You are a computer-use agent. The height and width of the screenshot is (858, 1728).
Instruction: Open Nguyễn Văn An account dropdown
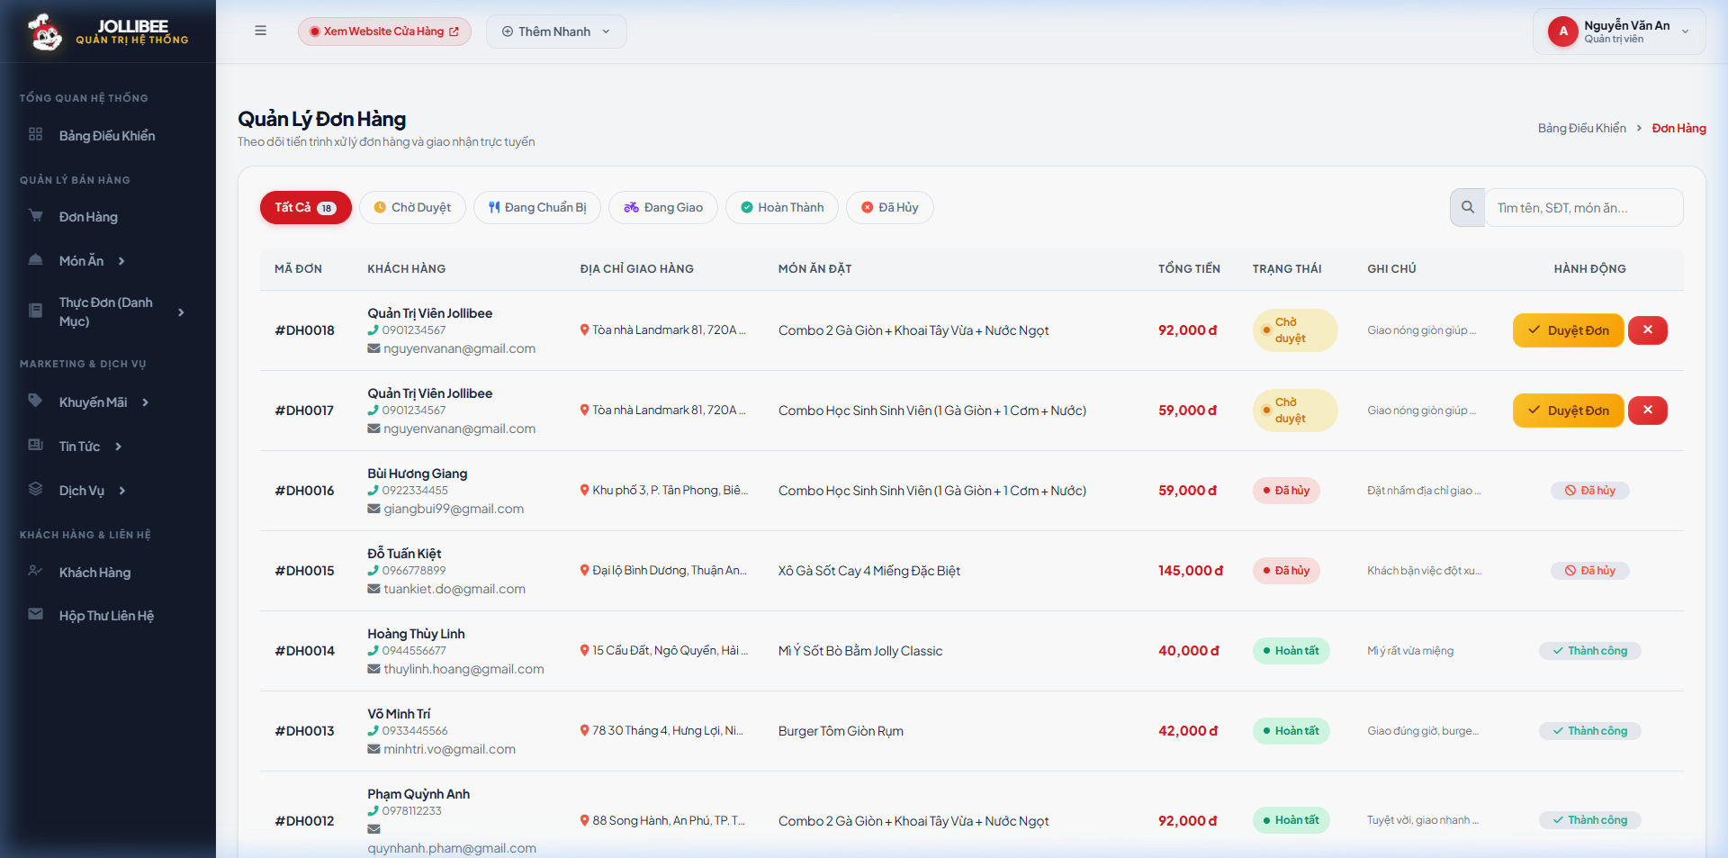coord(1619,32)
